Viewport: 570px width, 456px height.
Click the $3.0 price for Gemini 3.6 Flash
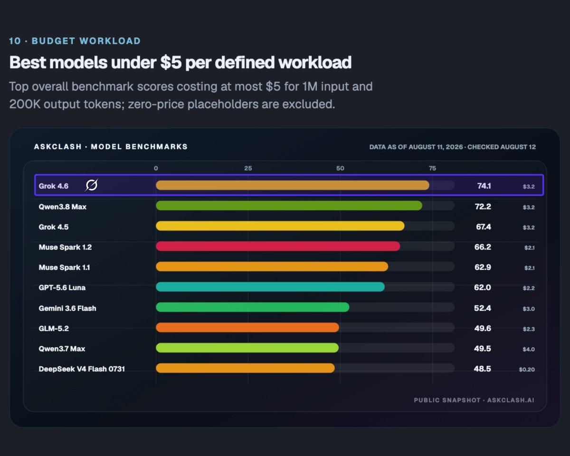[529, 309]
